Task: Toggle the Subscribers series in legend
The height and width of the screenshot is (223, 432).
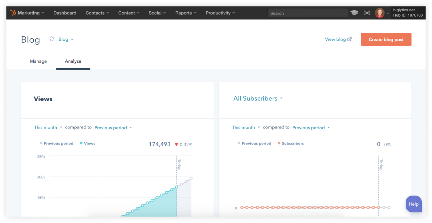Action: click(x=290, y=144)
